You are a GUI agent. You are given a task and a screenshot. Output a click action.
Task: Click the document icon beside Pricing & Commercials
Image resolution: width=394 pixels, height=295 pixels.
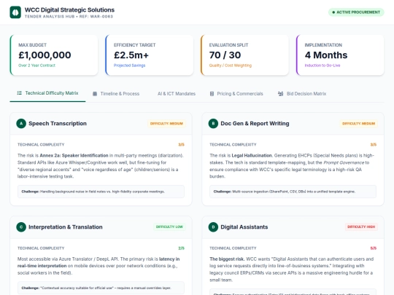pos(212,94)
